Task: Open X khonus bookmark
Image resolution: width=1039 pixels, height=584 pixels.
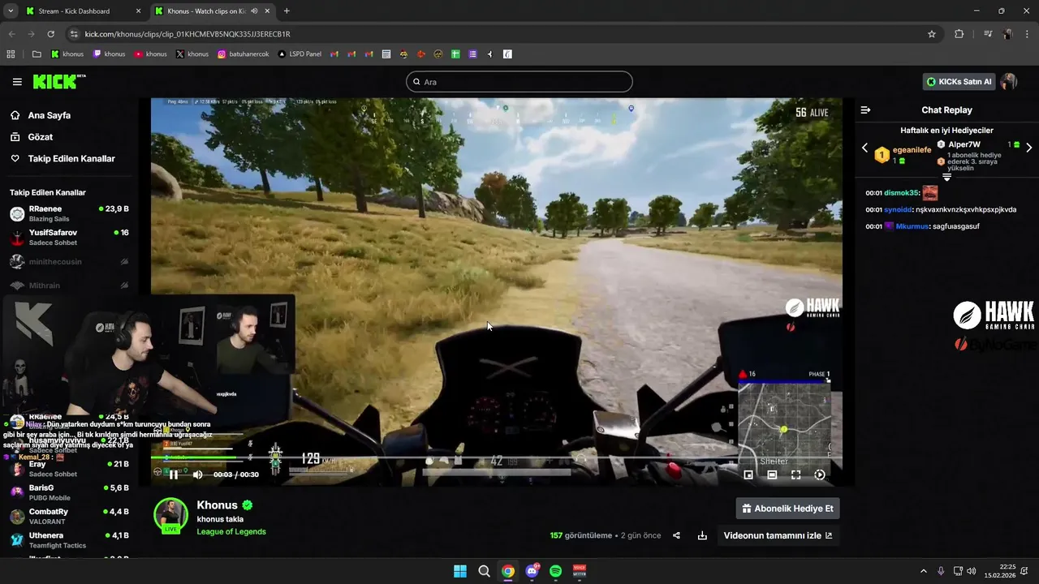Action: (192, 54)
